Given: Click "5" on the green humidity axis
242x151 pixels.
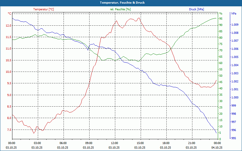Looking at the screenshot, I should [220, 133].
